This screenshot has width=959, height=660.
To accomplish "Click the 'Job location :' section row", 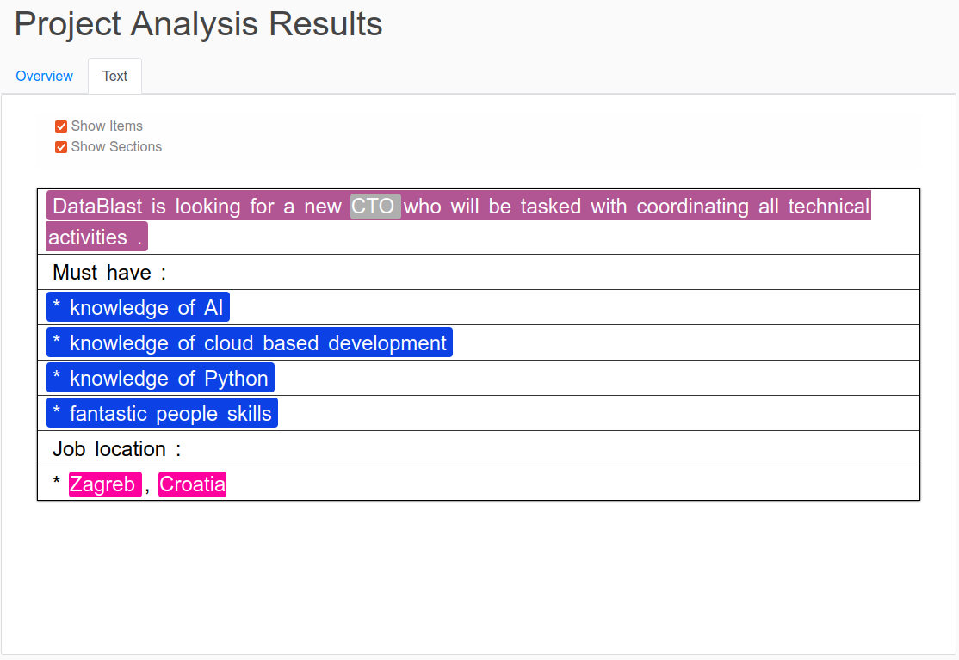I will [479, 448].
